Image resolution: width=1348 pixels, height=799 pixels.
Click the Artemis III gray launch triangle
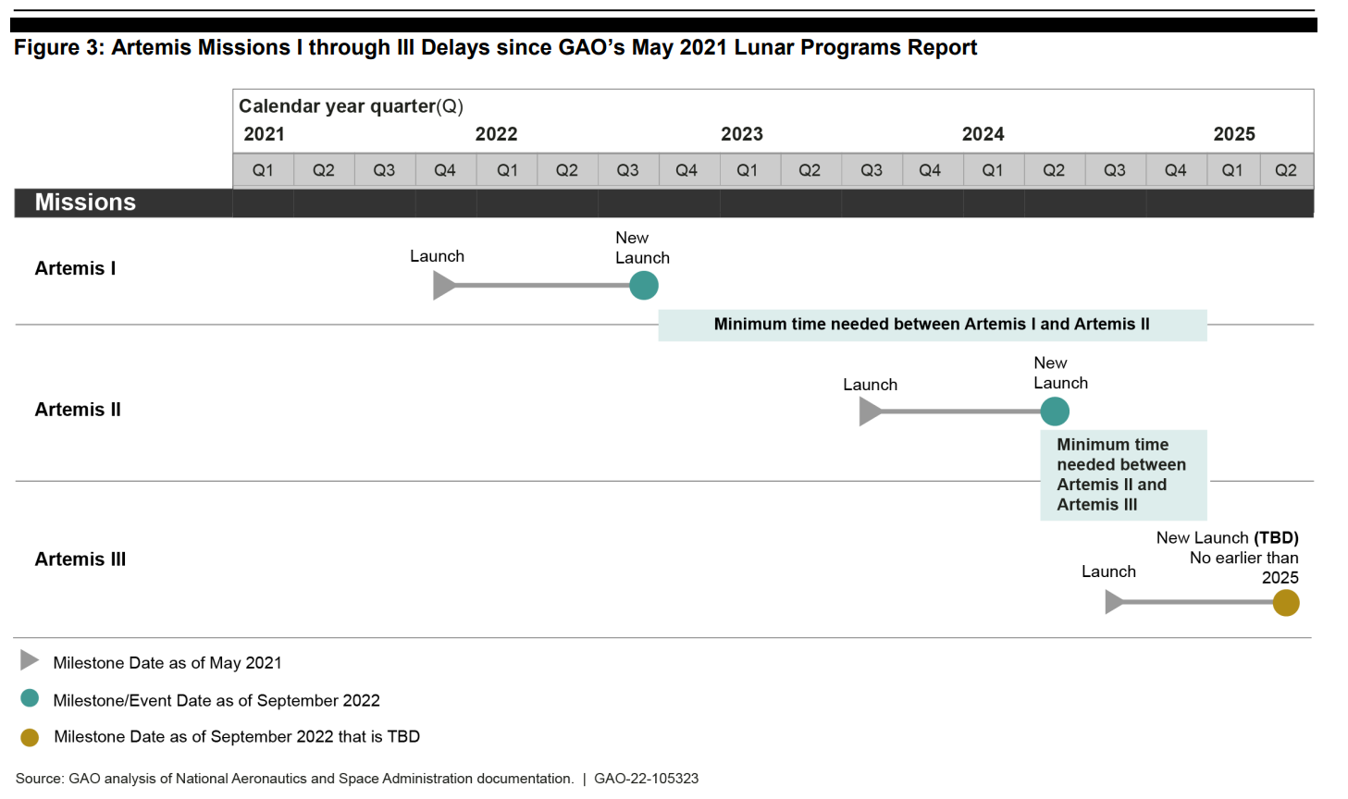pyautogui.click(x=1115, y=602)
